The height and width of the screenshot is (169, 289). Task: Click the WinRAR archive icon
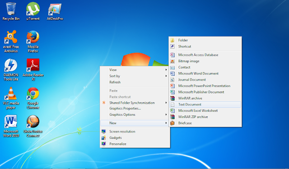tap(172, 98)
